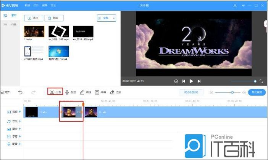Select the ev_2018...355.mp4 media thumbnail
The height and width of the screenshot is (160, 268).
(x=59, y=32)
